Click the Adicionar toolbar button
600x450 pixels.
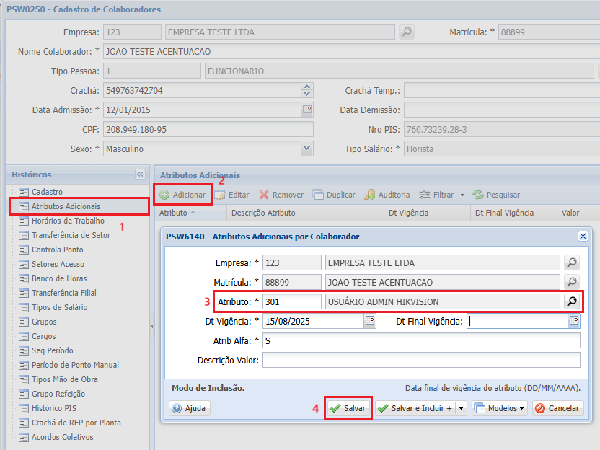182,195
